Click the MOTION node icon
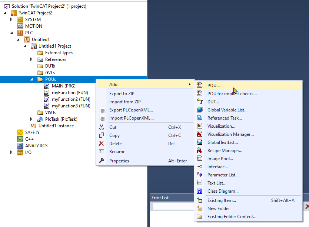The width and height of the screenshot is (309, 227). point(20,26)
